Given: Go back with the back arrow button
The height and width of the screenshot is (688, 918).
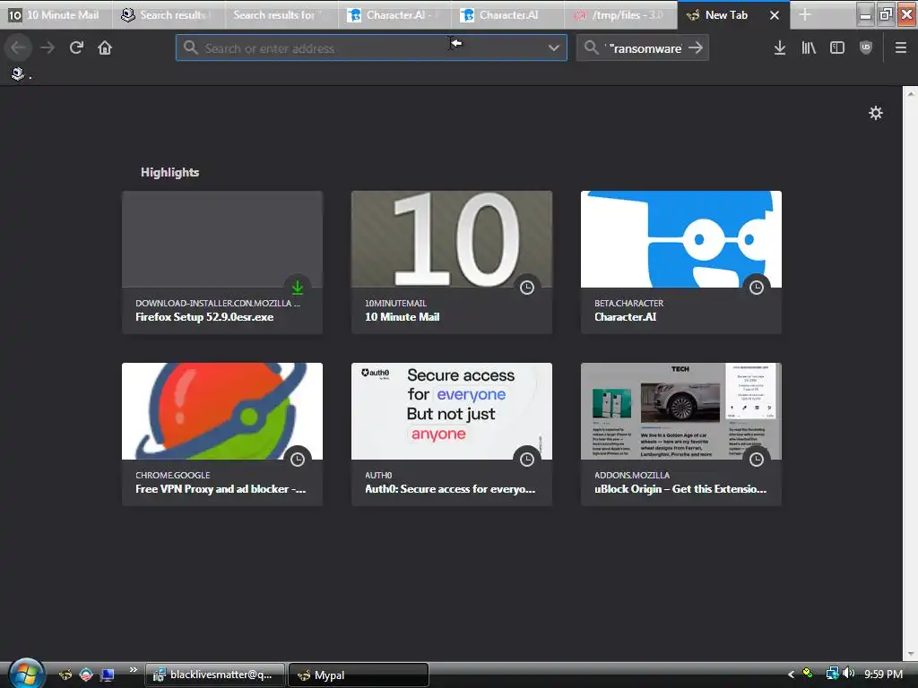Looking at the screenshot, I should [19, 47].
